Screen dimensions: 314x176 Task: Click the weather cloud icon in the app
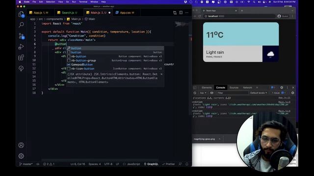(x=270, y=54)
